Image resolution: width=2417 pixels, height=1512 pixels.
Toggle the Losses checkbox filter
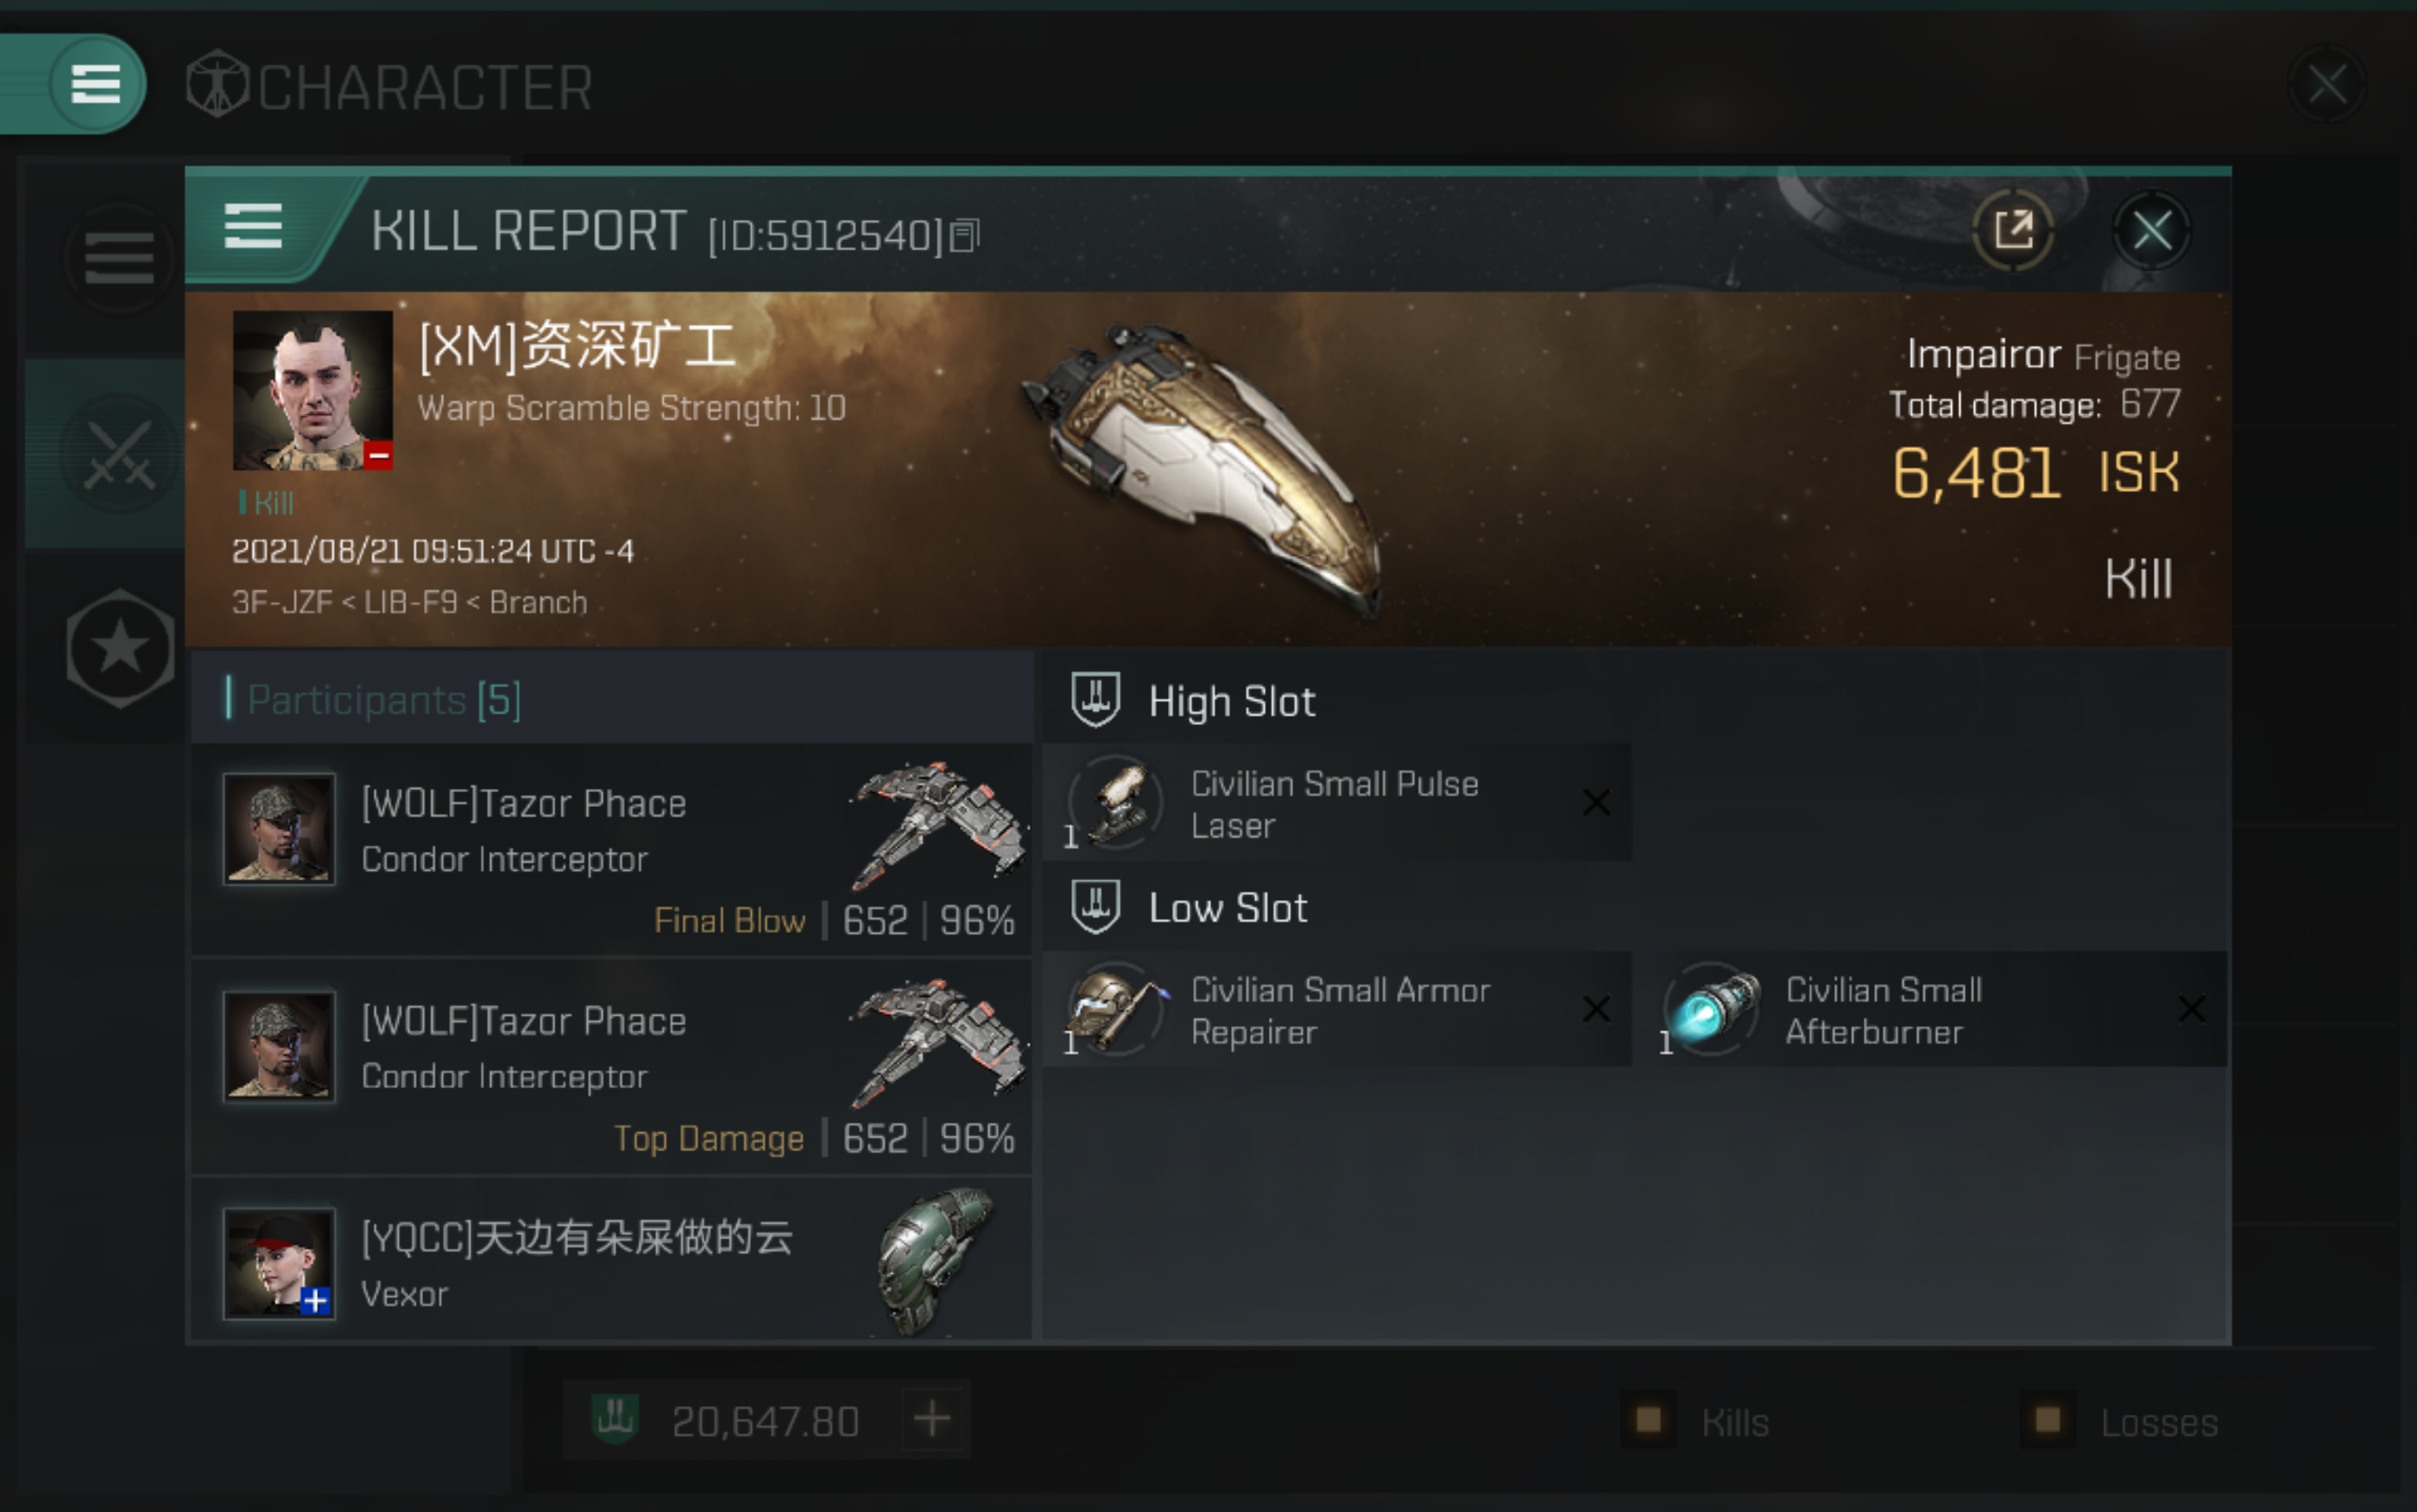pyautogui.click(x=2047, y=1420)
